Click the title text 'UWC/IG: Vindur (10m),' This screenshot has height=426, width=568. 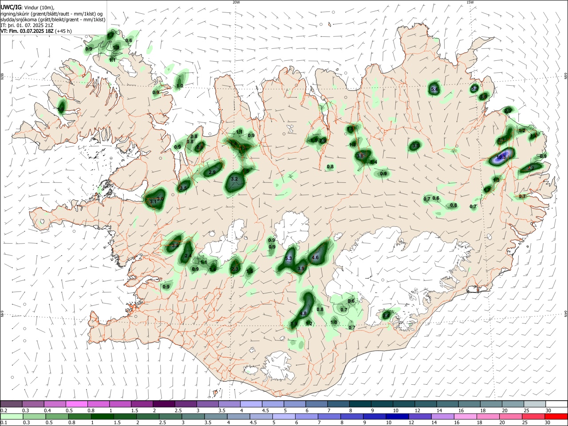click(28, 8)
